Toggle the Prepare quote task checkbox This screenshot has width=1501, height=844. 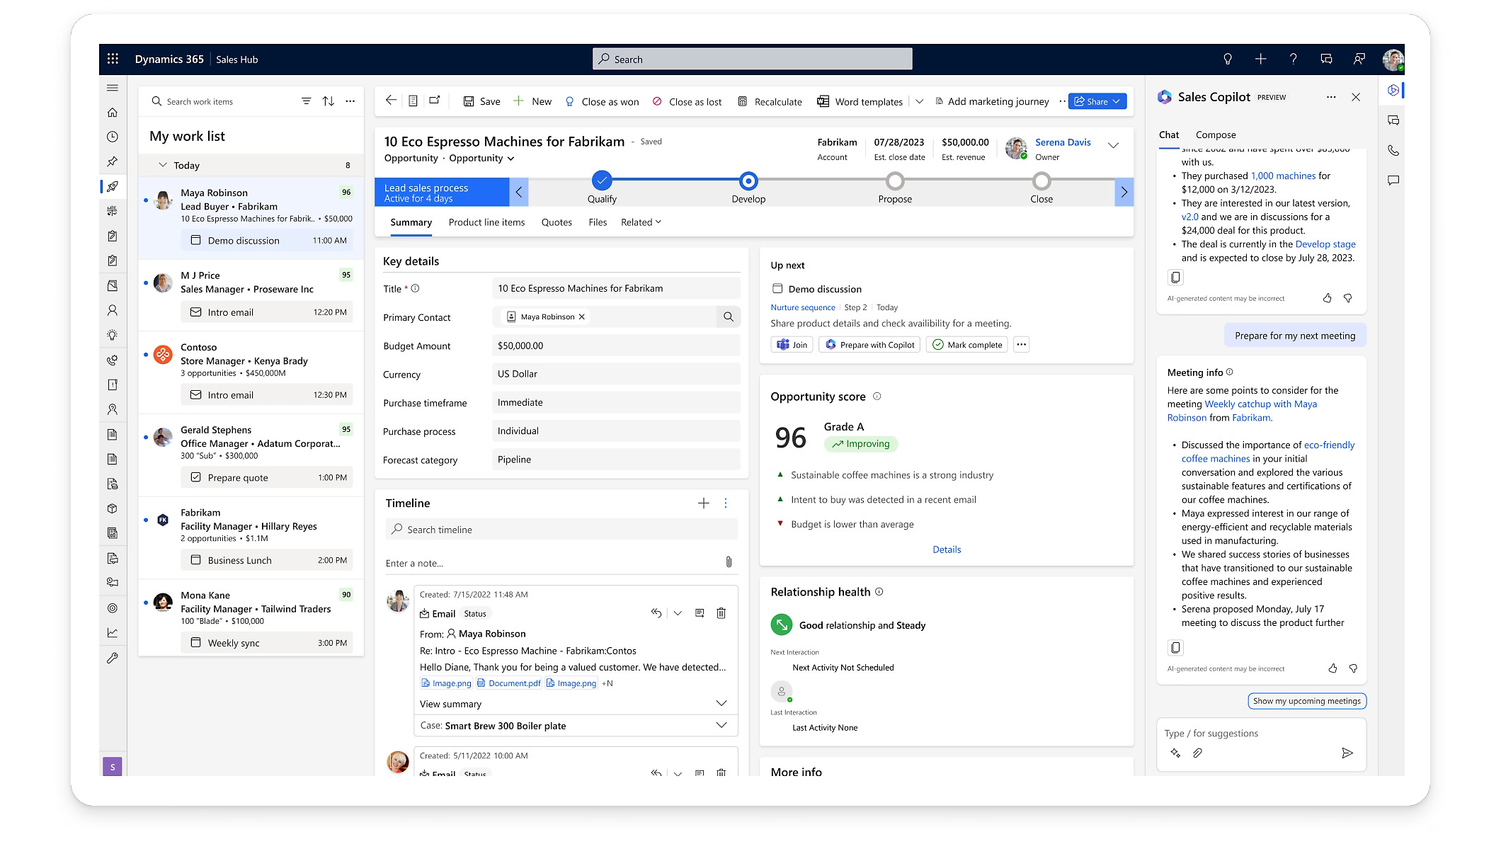(196, 477)
